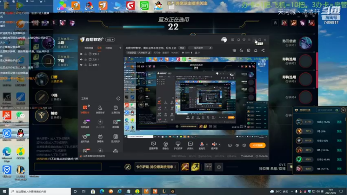
Task: Toggle preview with the eye icon near settings
Action: click(237, 145)
